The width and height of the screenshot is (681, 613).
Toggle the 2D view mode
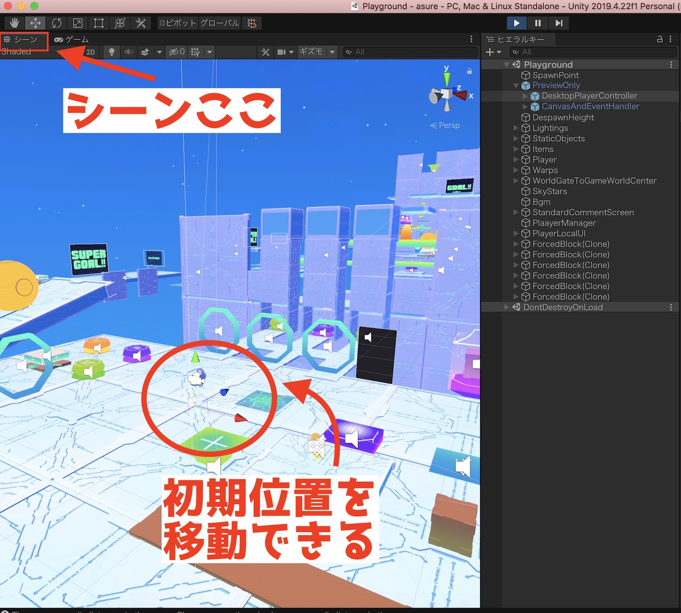[90, 52]
